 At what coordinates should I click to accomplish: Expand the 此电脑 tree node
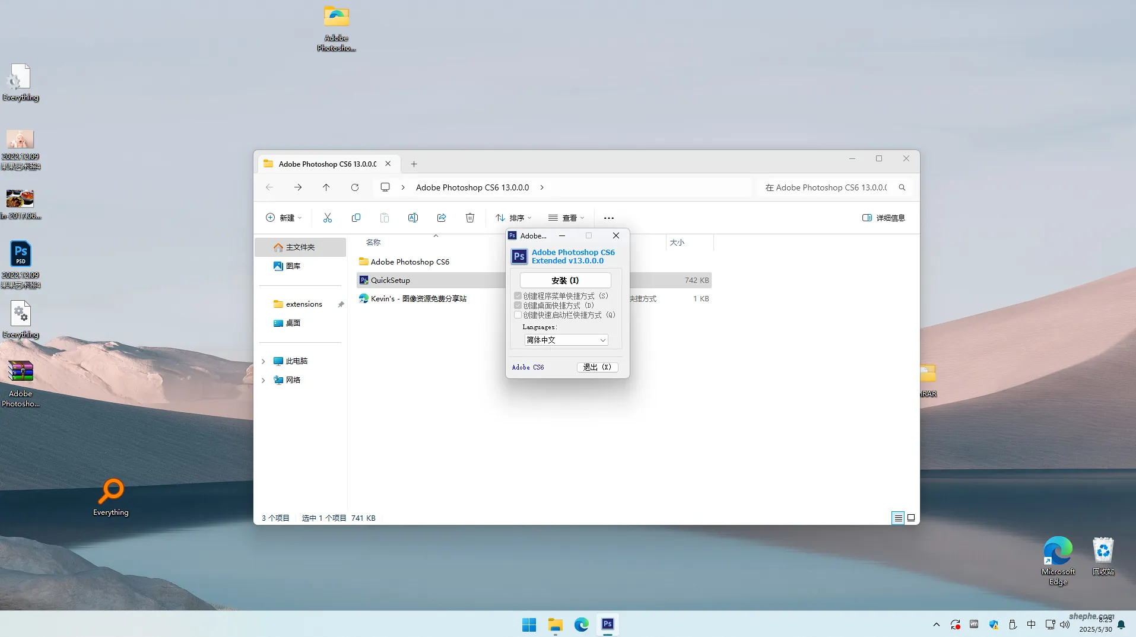264,361
